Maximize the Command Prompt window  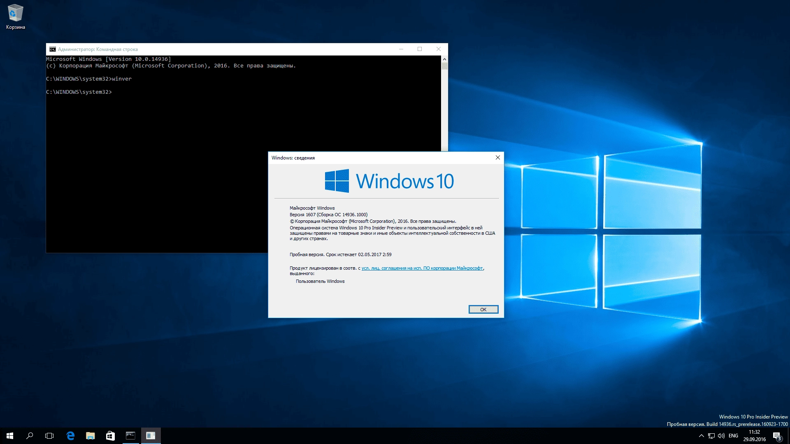[x=420, y=49]
